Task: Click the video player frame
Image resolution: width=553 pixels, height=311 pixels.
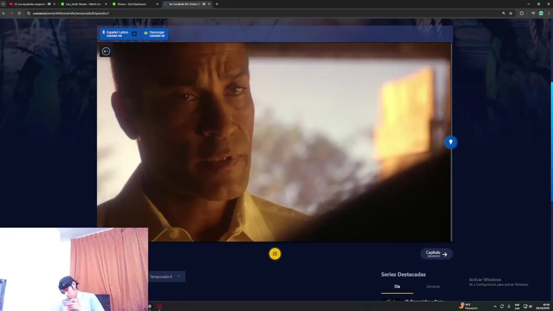Action: point(274,142)
